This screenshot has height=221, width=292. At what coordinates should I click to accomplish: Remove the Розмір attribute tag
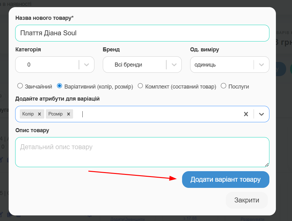point(68,114)
